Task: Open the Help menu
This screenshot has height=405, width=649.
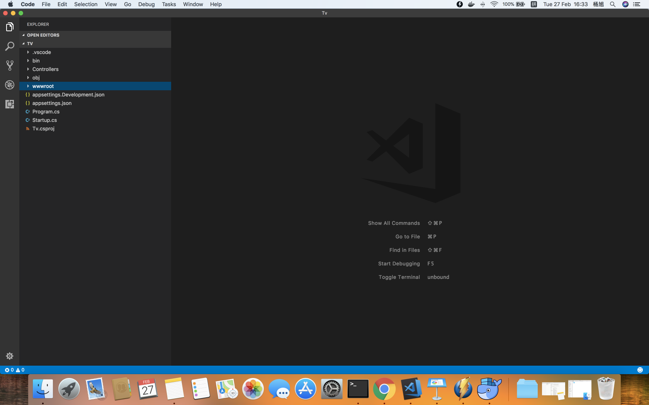Action: pos(216,4)
